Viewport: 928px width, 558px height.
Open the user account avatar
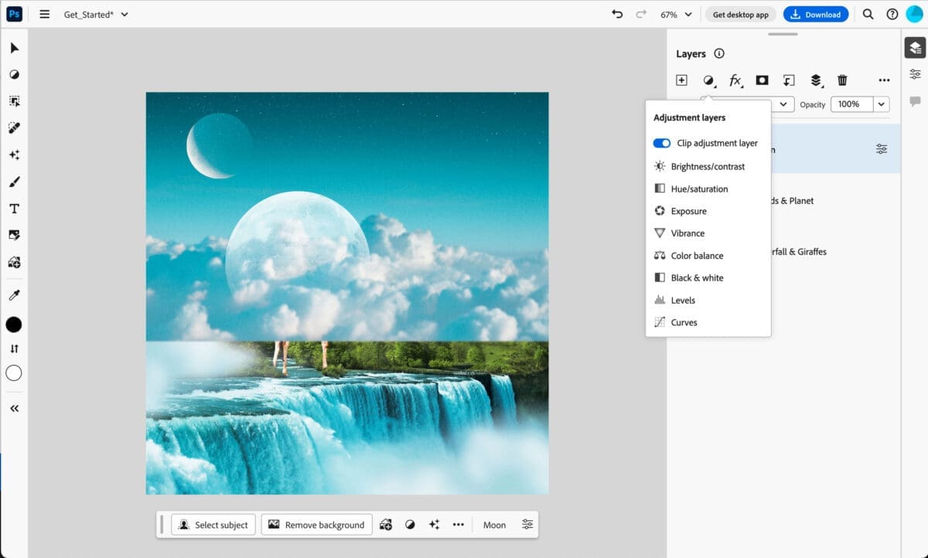915,14
